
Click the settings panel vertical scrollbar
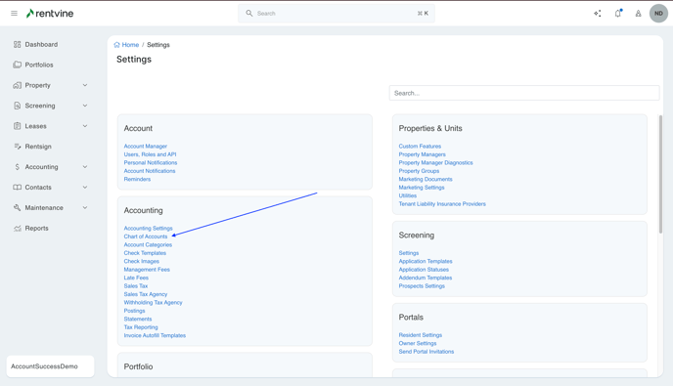pos(660,175)
